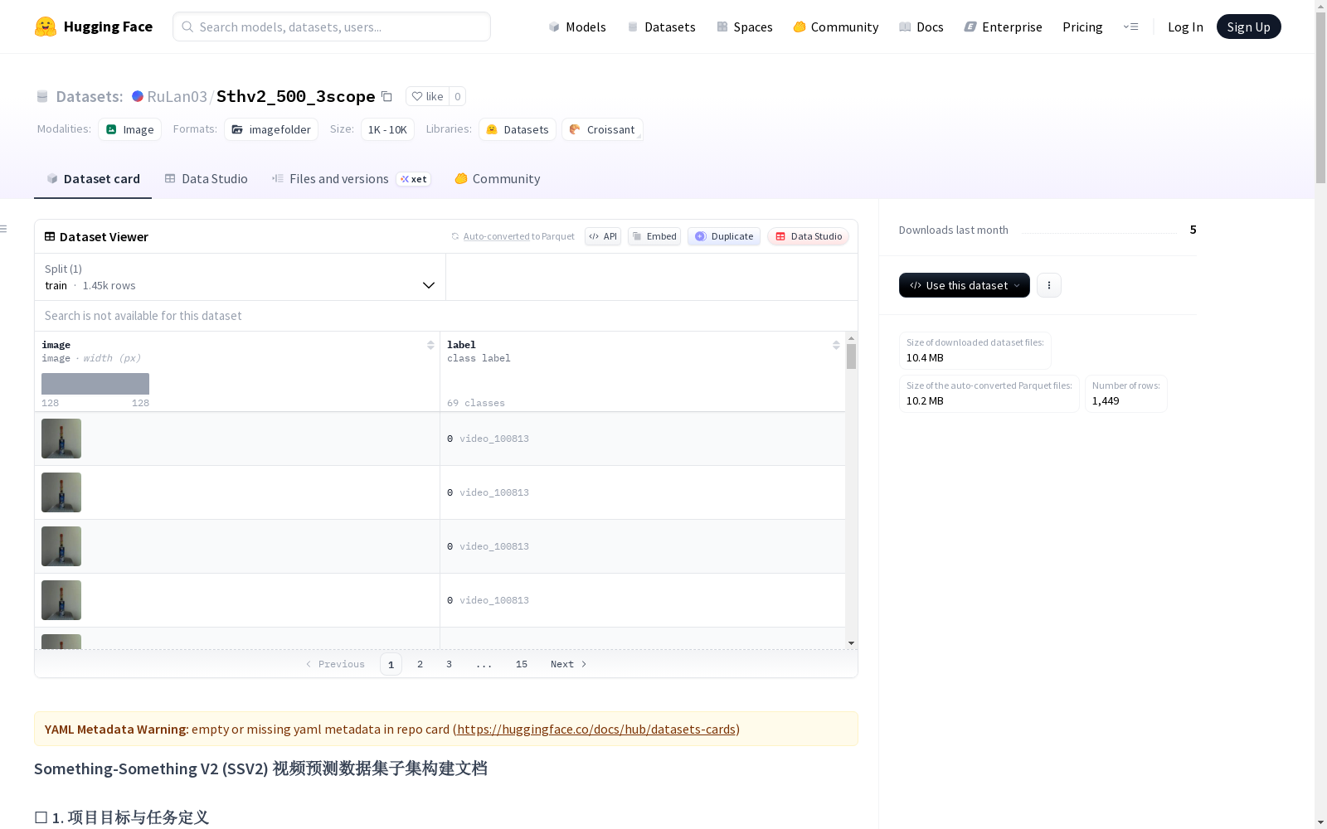The width and height of the screenshot is (1327, 829).
Task: Click the Sign Up button
Action: [1248, 27]
